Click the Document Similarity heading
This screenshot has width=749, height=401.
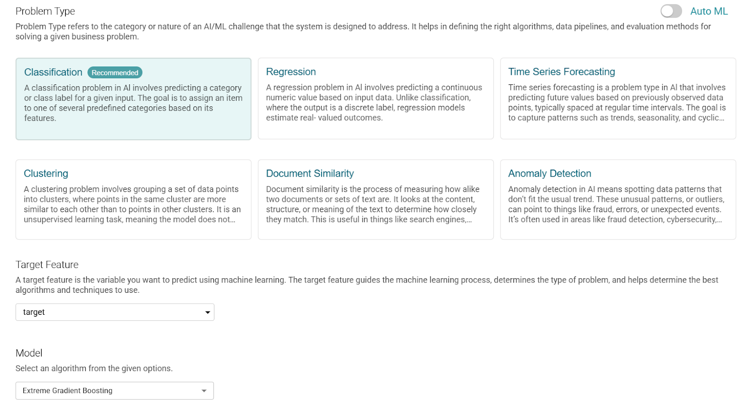(x=310, y=173)
